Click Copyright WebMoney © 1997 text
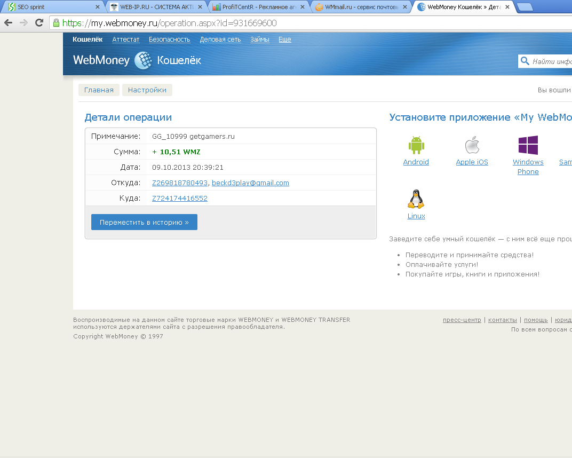572x458 pixels. (118, 336)
